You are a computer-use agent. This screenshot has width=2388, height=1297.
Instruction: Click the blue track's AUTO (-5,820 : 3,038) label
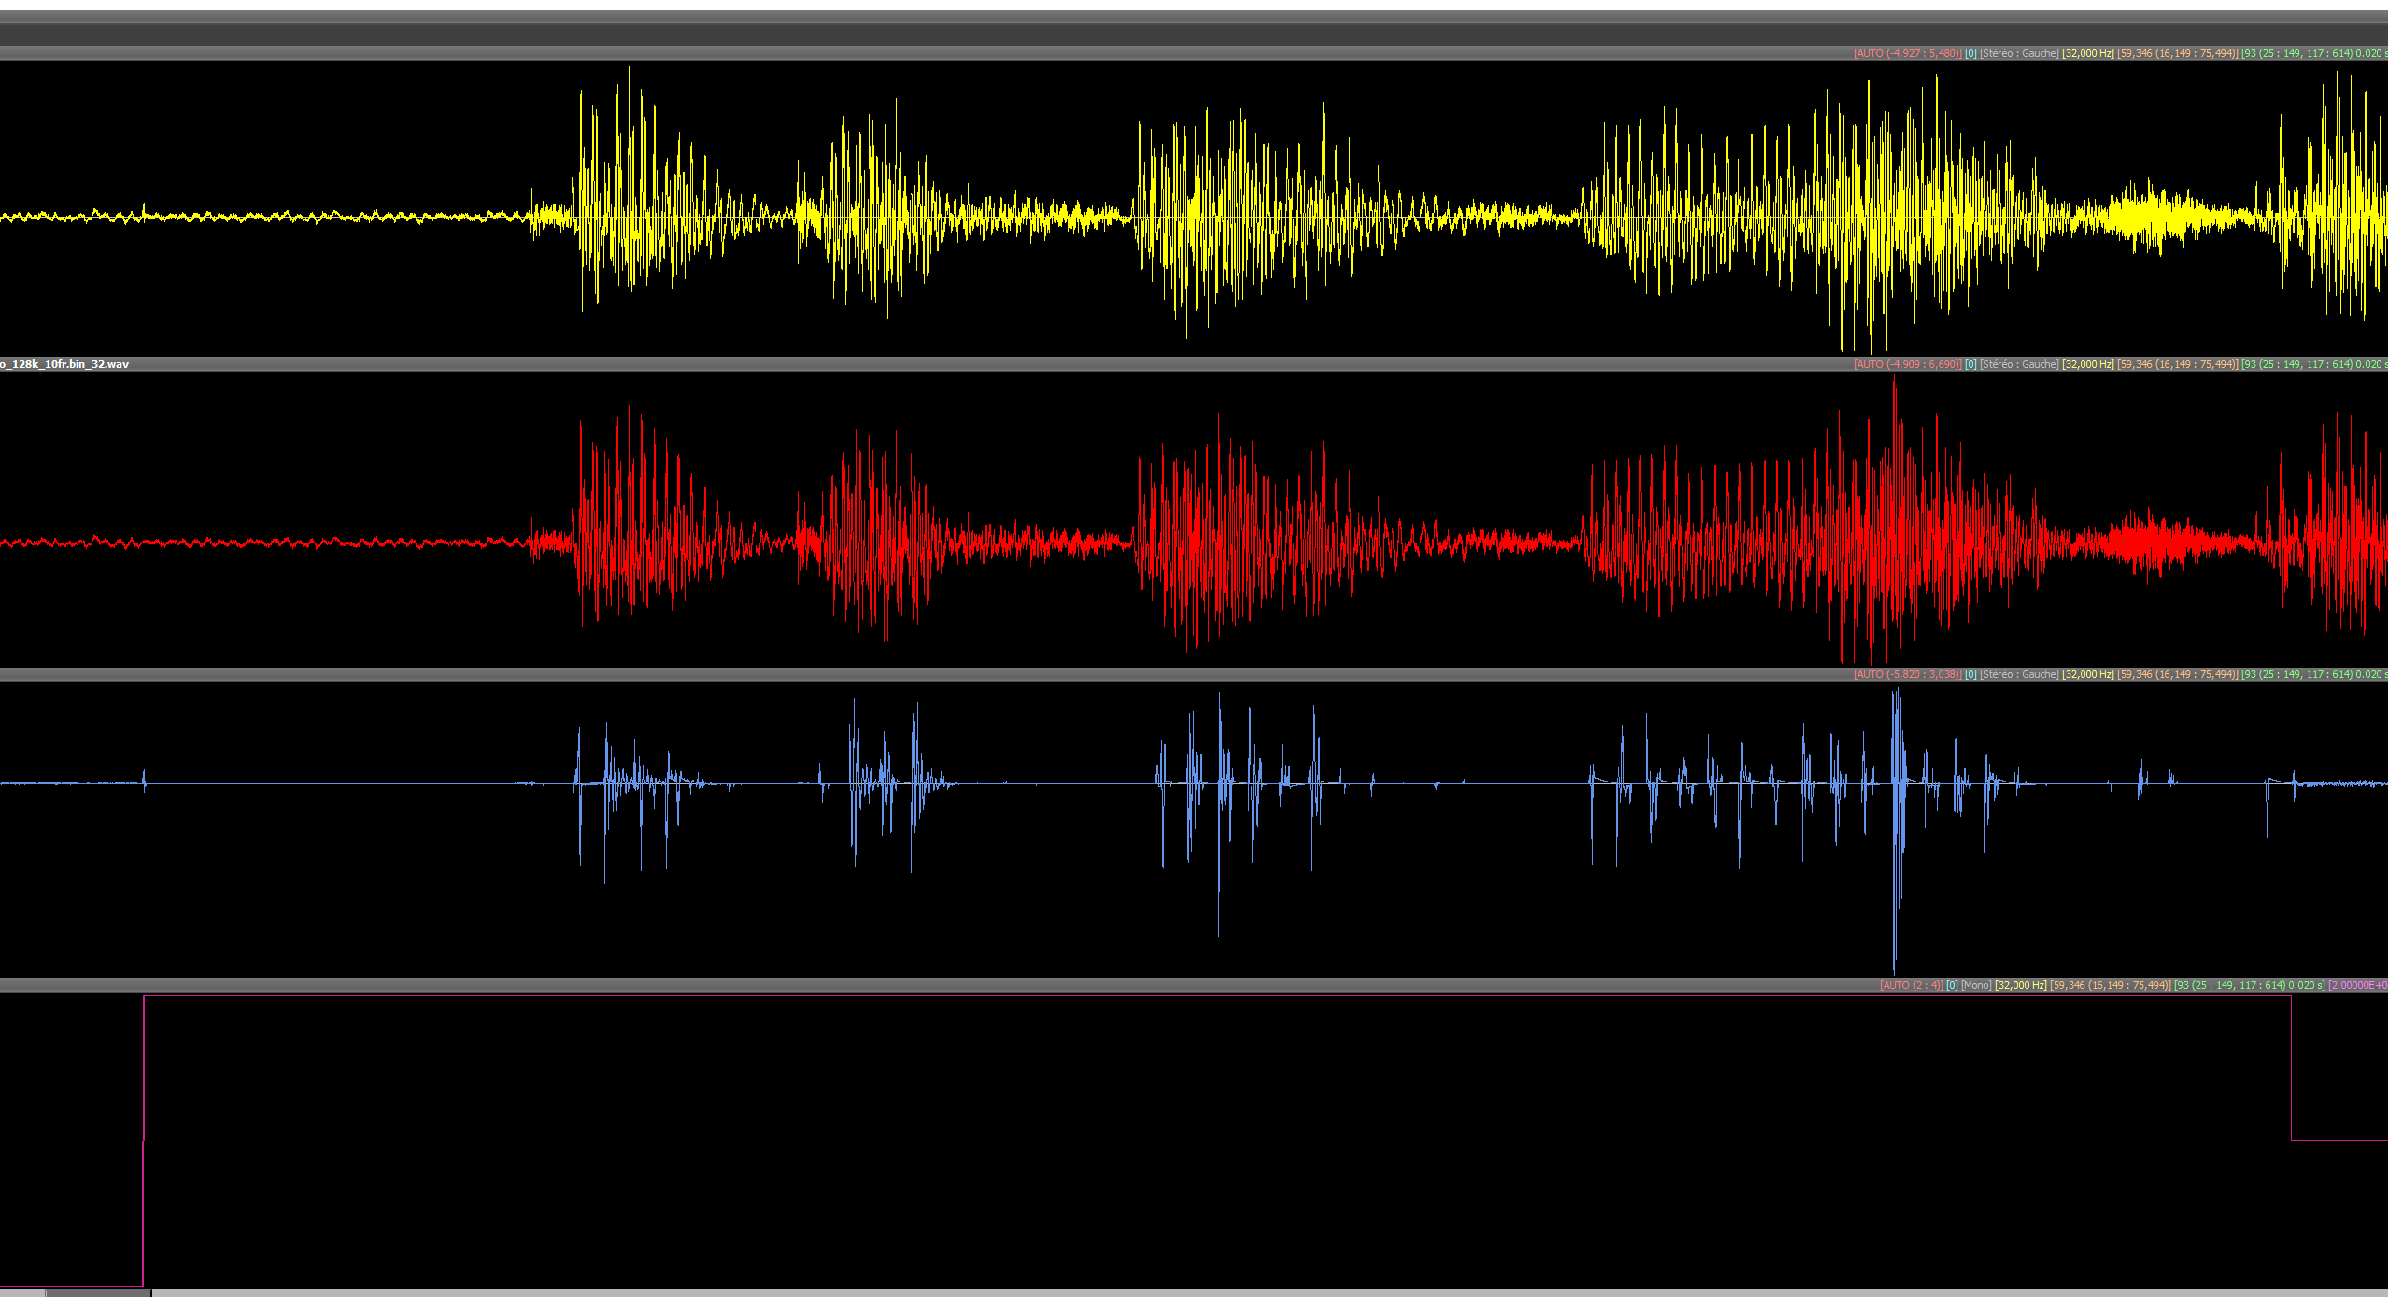1907,674
